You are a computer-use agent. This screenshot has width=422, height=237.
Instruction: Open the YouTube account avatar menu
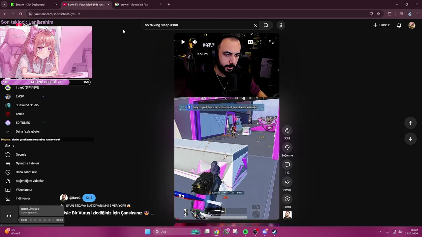[x=412, y=25]
